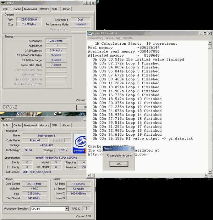Click the 512 MBytes size value
The width and height of the screenshot is (213, 220).
29,24
